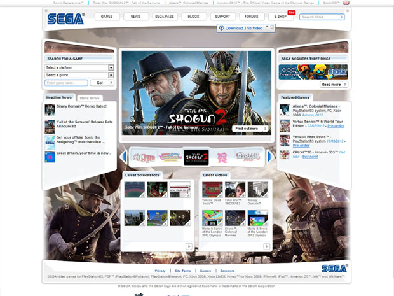Click Find out more on Shogun 2 banner
The width and height of the screenshot is (394, 296).
(250, 129)
